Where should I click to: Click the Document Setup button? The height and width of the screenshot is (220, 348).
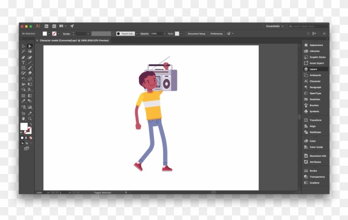click(196, 34)
